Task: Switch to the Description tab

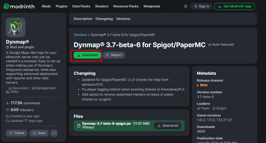Action: tap(83, 19)
